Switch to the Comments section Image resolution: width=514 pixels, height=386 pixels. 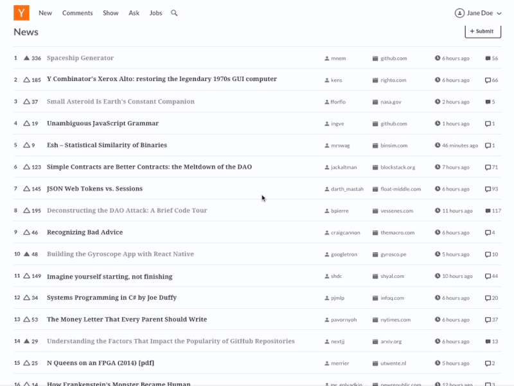click(x=77, y=13)
